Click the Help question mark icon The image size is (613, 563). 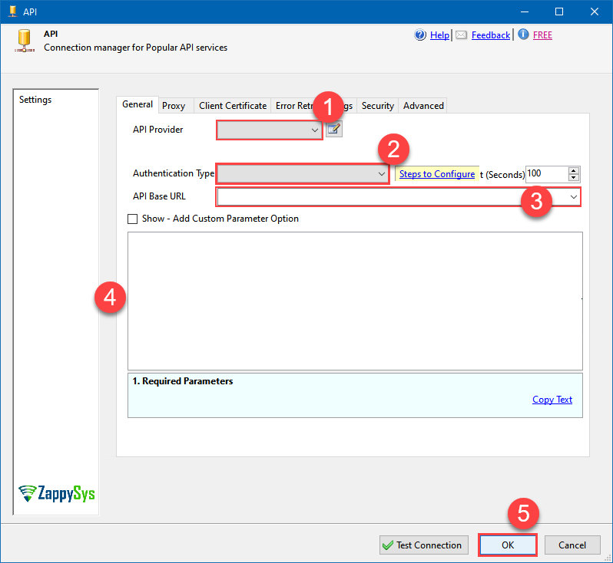pos(420,35)
